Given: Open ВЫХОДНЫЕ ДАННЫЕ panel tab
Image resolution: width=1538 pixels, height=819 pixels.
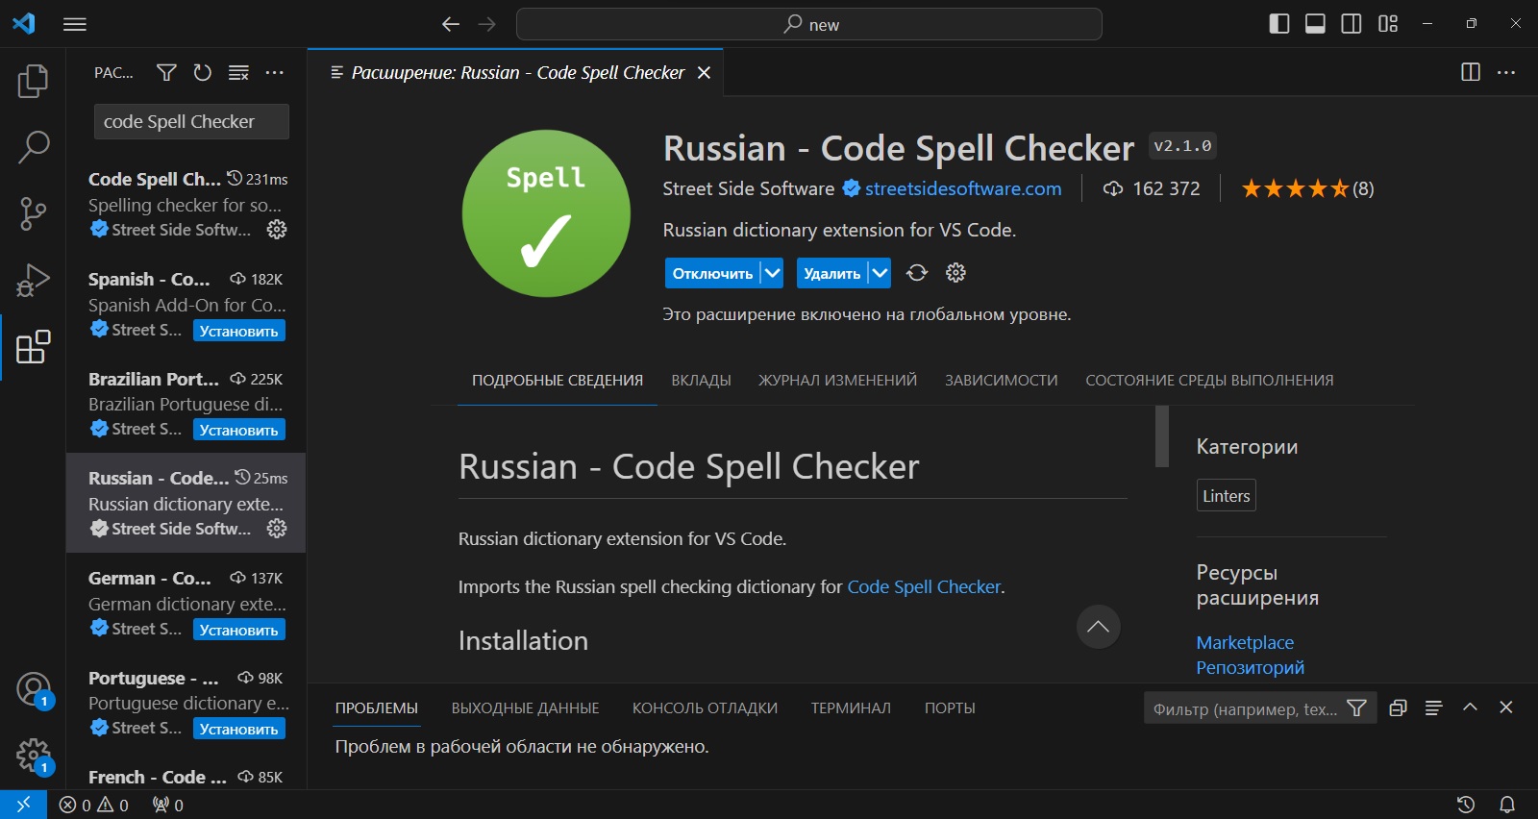Looking at the screenshot, I should [525, 708].
